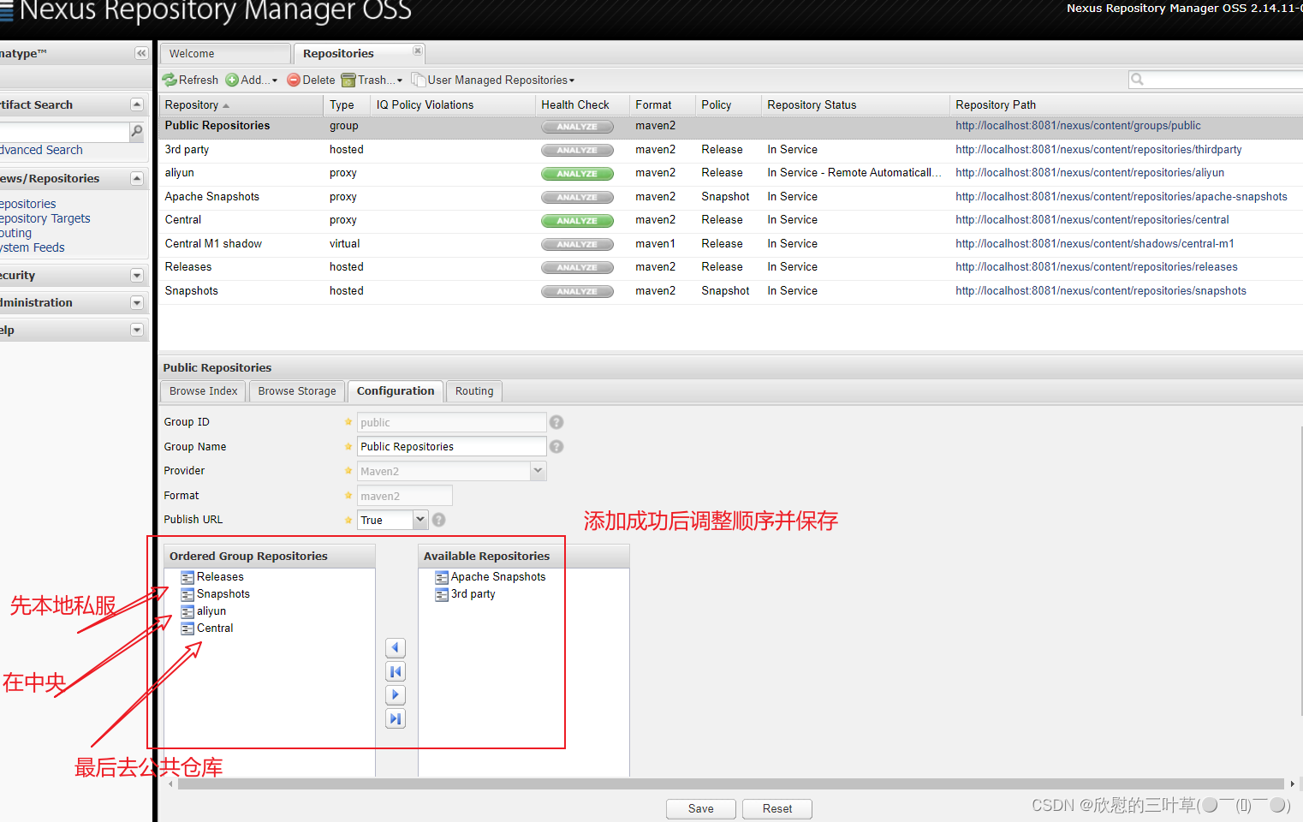
Task: Switch to the Browse Index tab
Action: point(204,391)
